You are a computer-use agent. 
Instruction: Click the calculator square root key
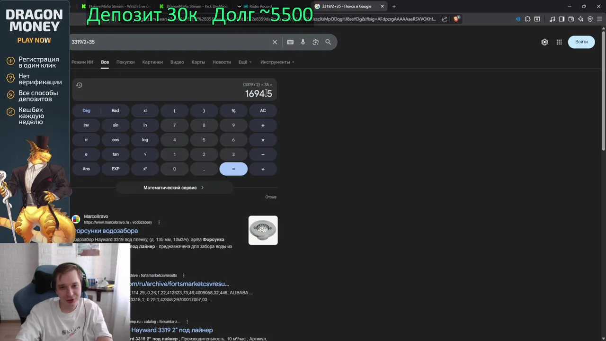(x=145, y=154)
